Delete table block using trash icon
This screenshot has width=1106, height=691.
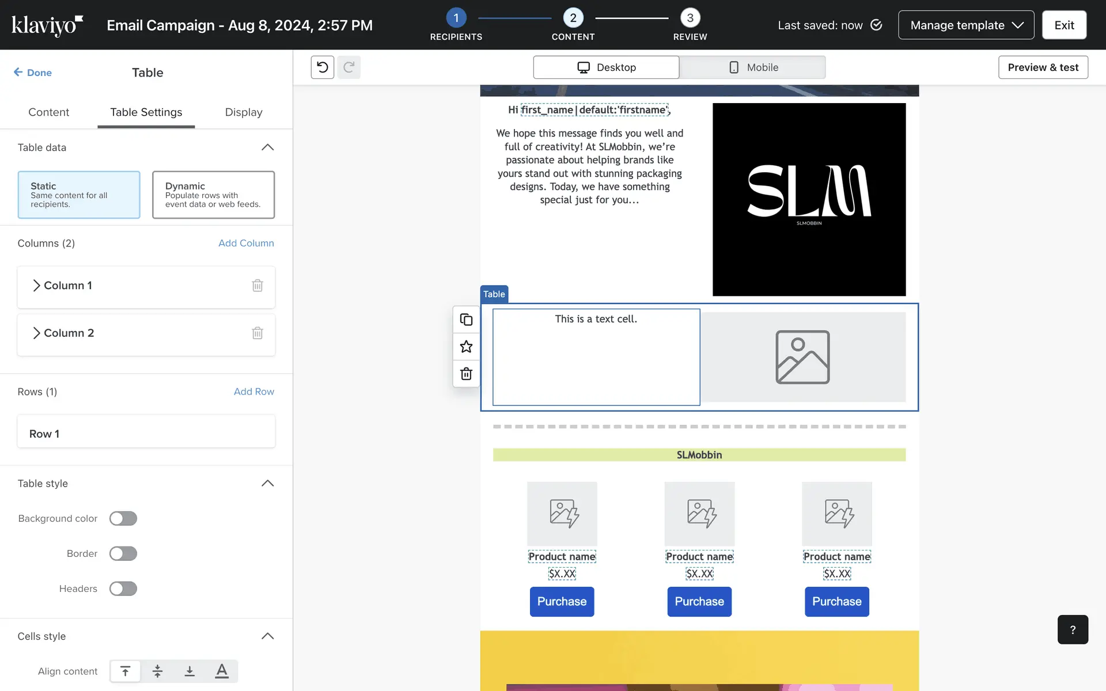[x=466, y=374]
